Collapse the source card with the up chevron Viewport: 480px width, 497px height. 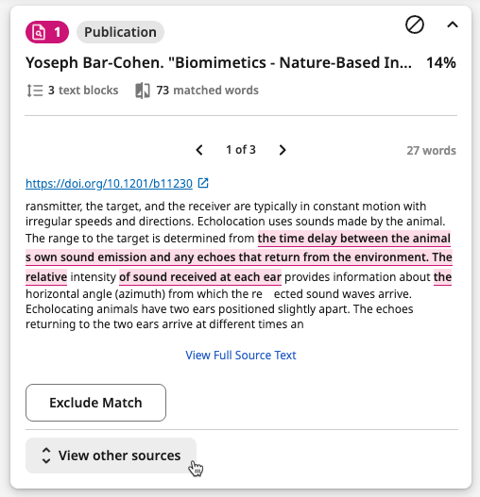[x=453, y=25]
